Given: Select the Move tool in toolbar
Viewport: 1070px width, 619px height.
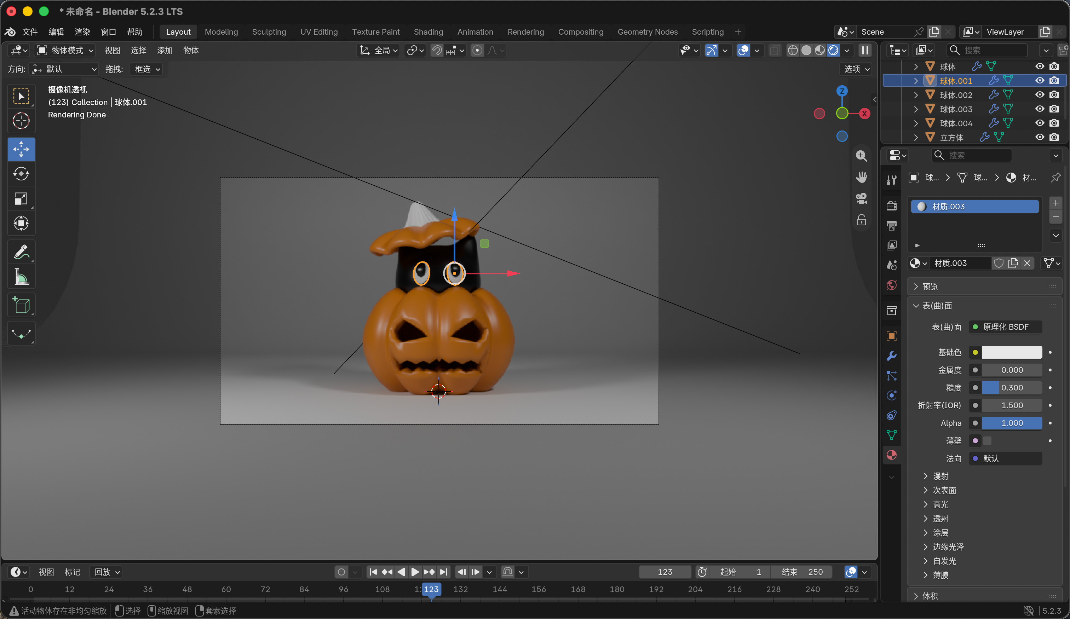Looking at the screenshot, I should tap(21, 149).
